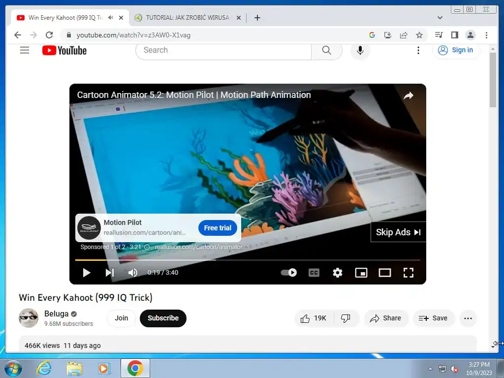This screenshot has width=504, height=378.
Task: Dislike the video
Action: [x=346, y=318]
